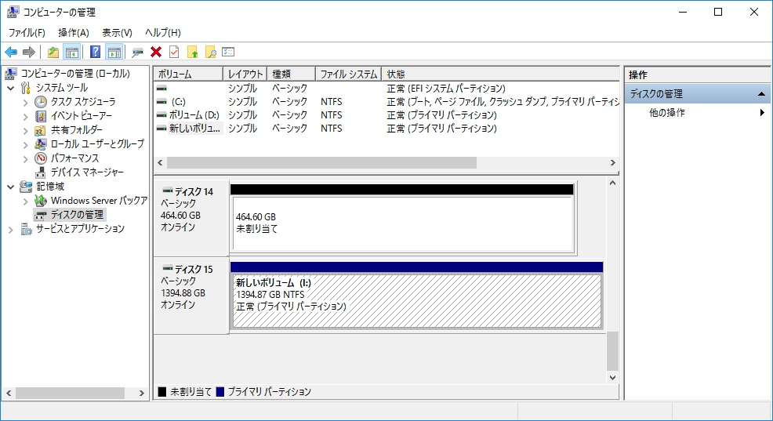
Task: Expand the タスク スケジューラ node
Action: 25,103
